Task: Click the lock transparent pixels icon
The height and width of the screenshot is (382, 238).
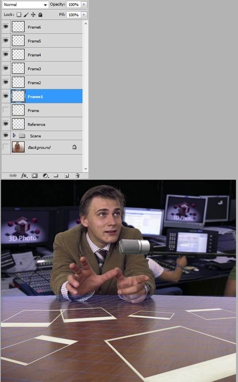Action: pos(19,15)
